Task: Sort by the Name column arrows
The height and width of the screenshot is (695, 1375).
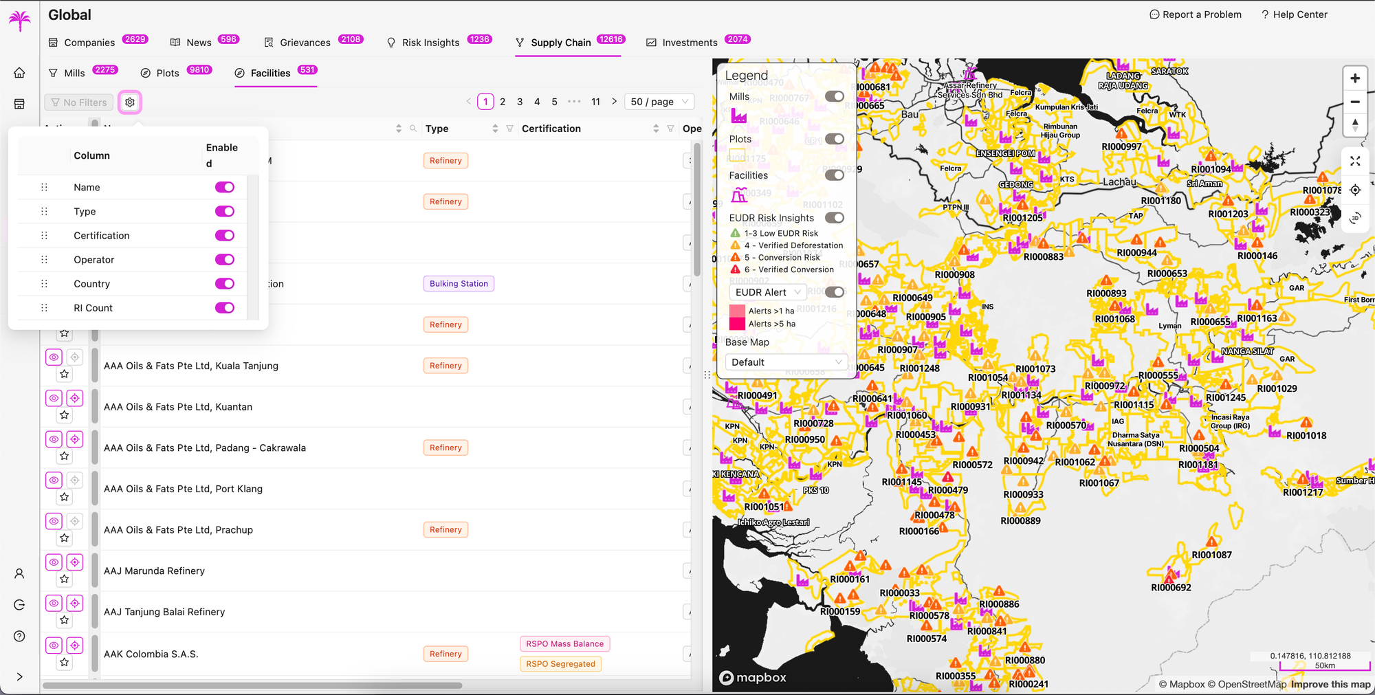Action: click(x=399, y=129)
